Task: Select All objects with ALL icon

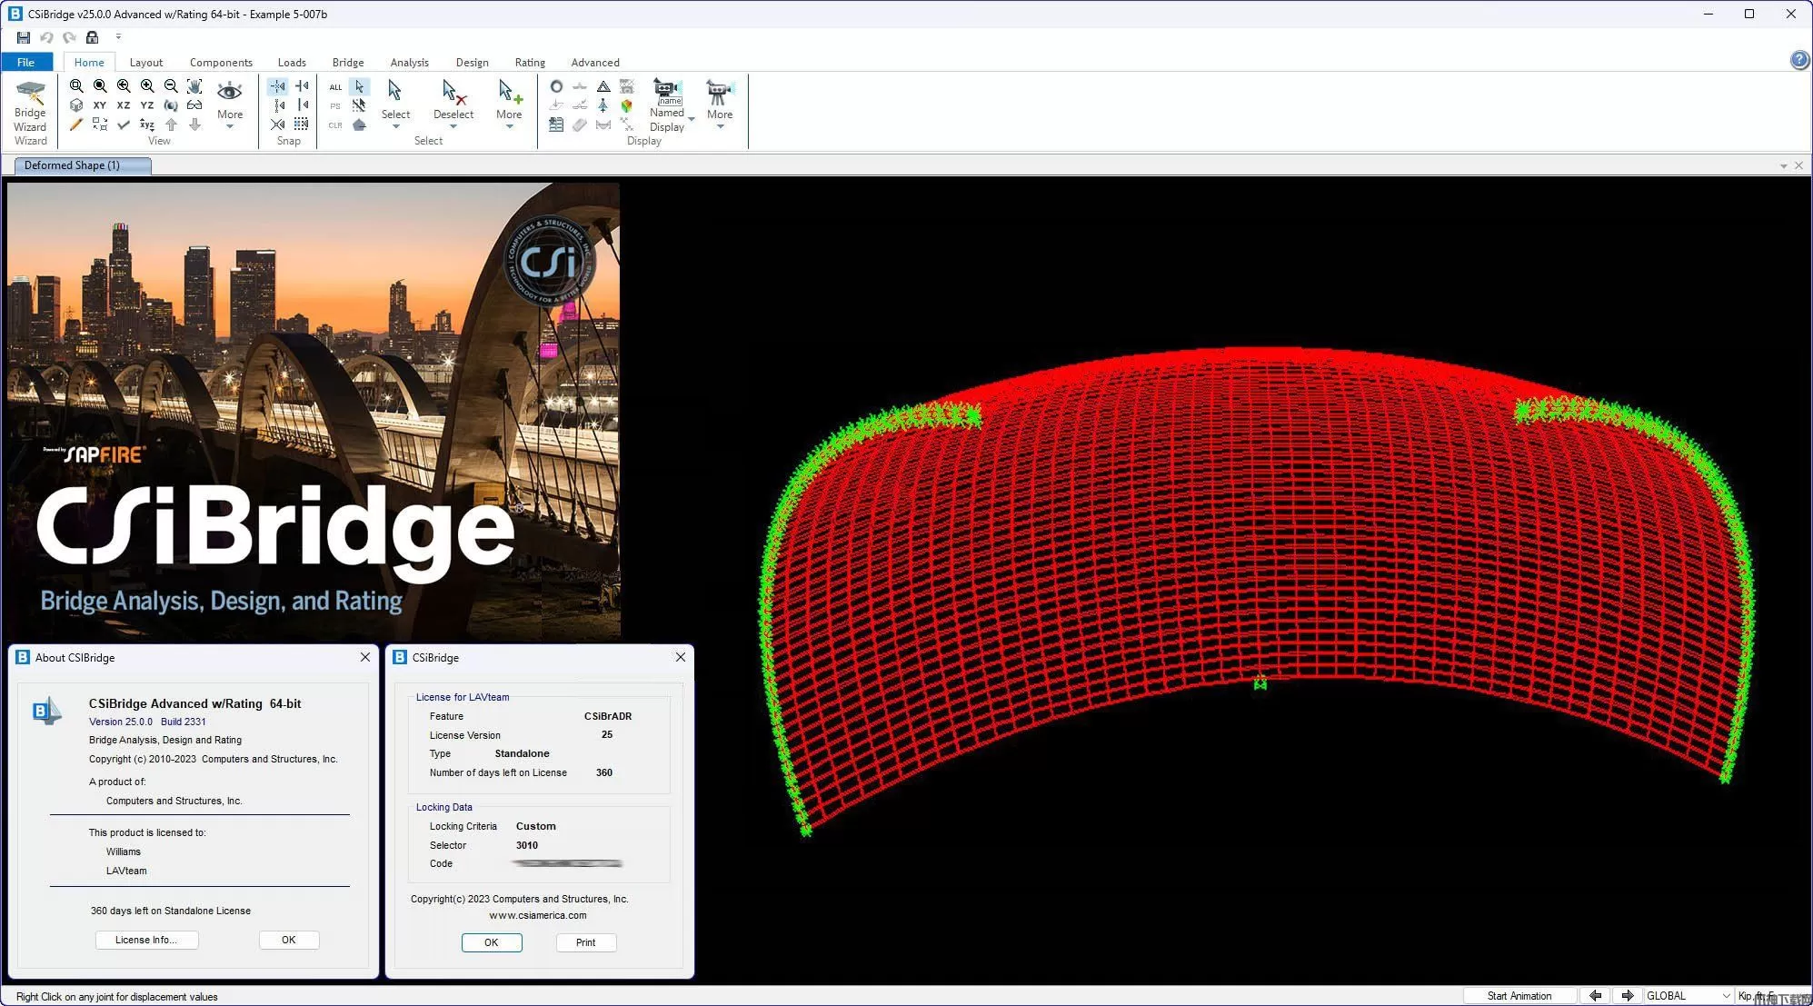Action: point(335,86)
